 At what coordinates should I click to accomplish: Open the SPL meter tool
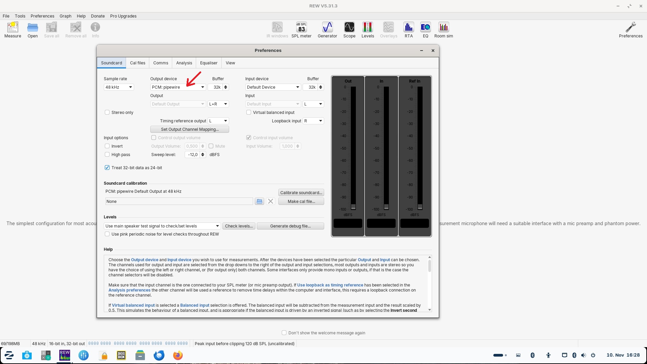click(x=301, y=30)
